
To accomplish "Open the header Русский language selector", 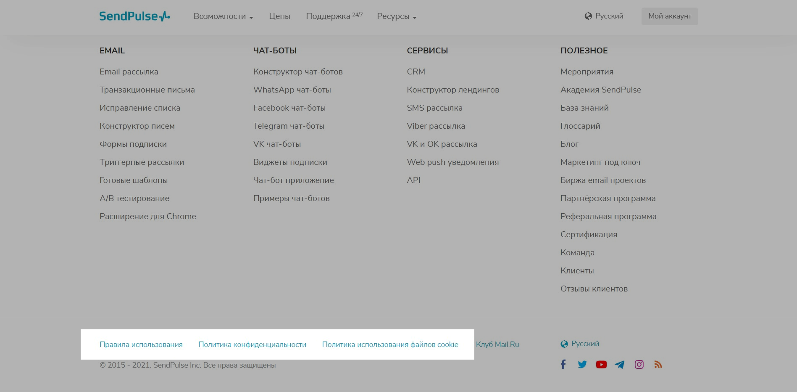I will click(604, 16).
